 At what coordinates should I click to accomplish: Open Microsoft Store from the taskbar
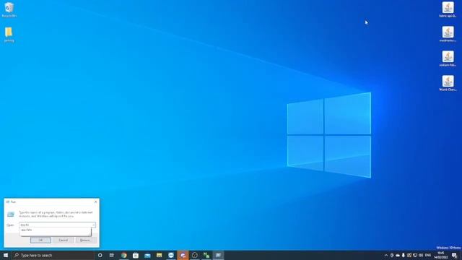136,255
